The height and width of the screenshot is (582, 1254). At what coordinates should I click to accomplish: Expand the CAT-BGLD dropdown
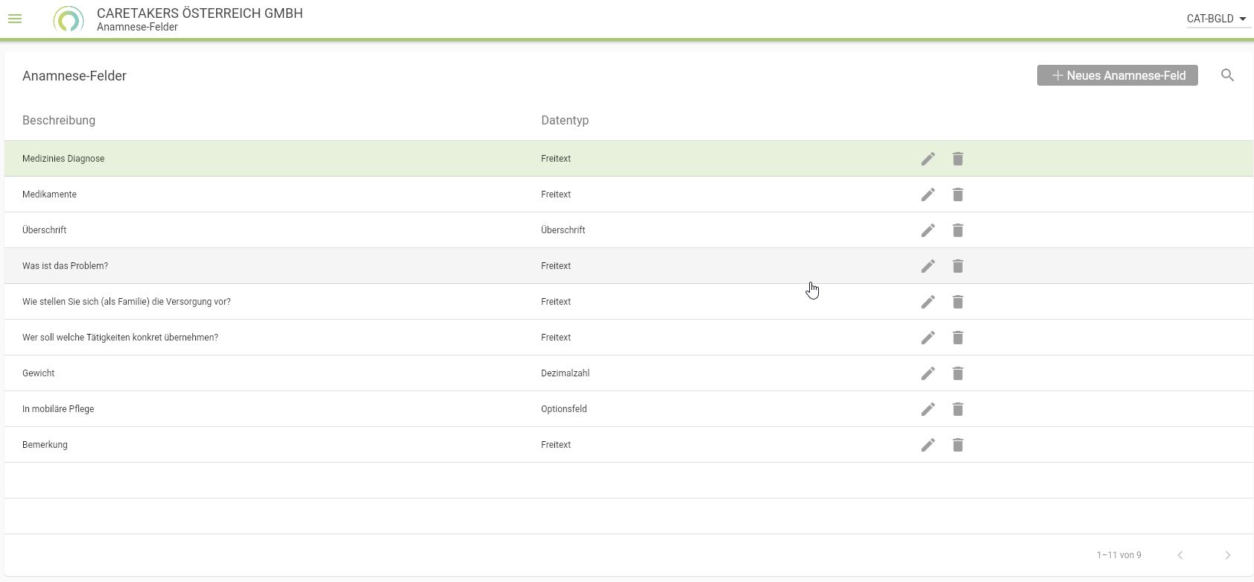pos(1217,19)
